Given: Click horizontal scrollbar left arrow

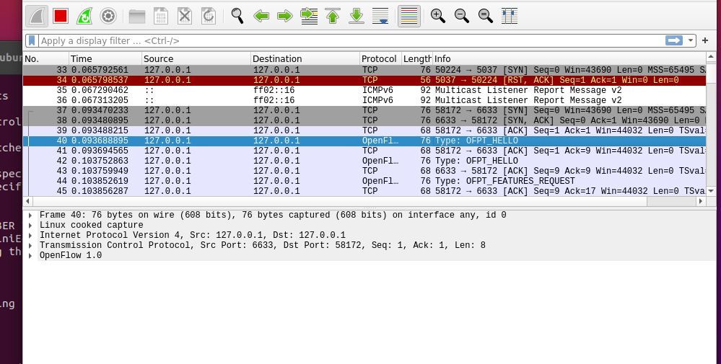Looking at the screenshot, I should [28, 201].
